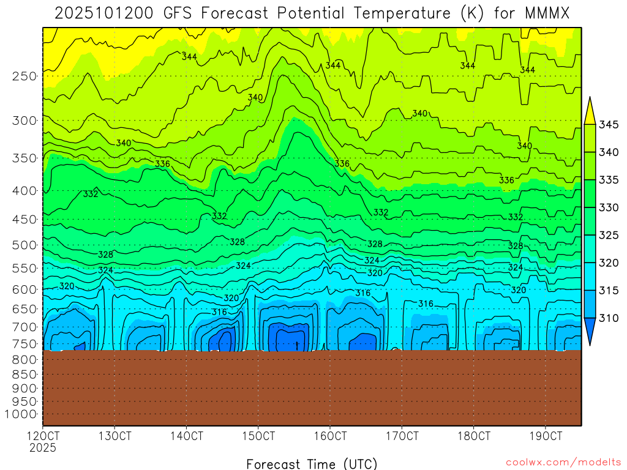Select the 400 pressure level label

(24, 191)
